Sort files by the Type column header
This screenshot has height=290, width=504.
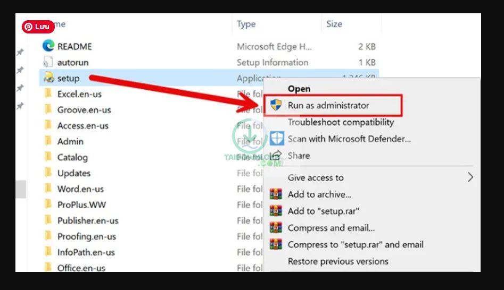pos(246,24)
